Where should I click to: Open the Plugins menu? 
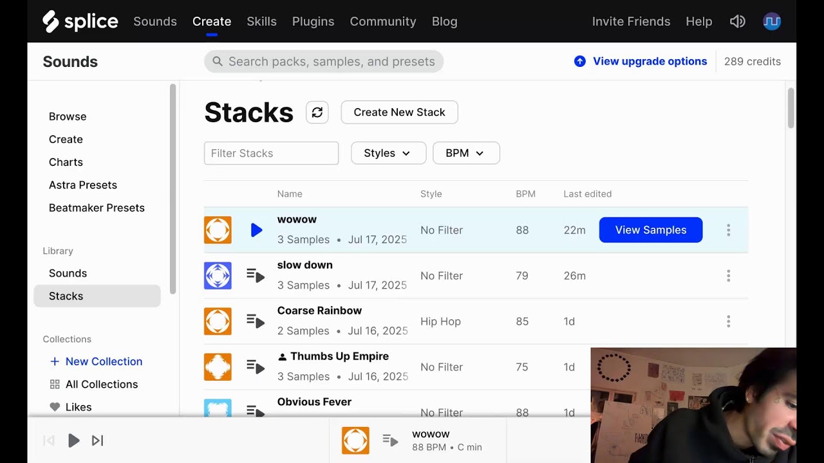(313, 21)
